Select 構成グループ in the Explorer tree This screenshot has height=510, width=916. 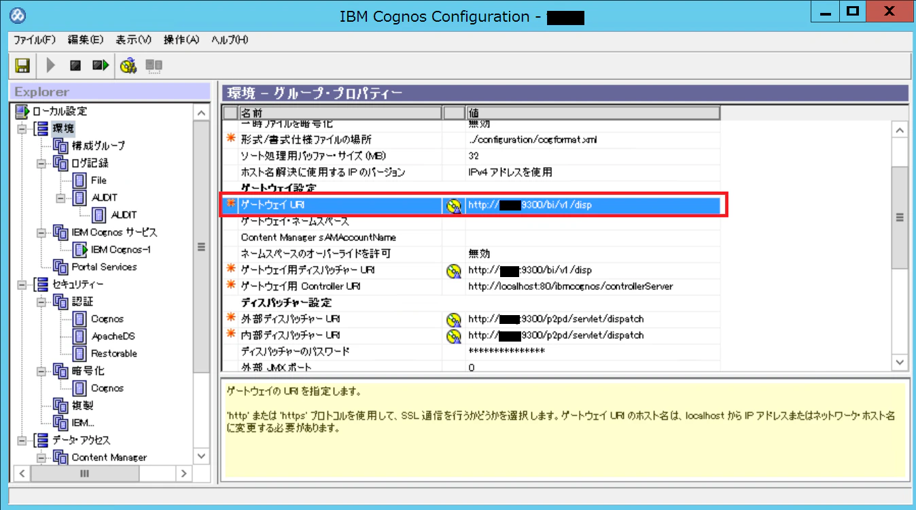[99, 146]
